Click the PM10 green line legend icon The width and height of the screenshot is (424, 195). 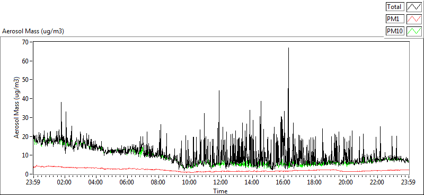[x=414, y=31]
